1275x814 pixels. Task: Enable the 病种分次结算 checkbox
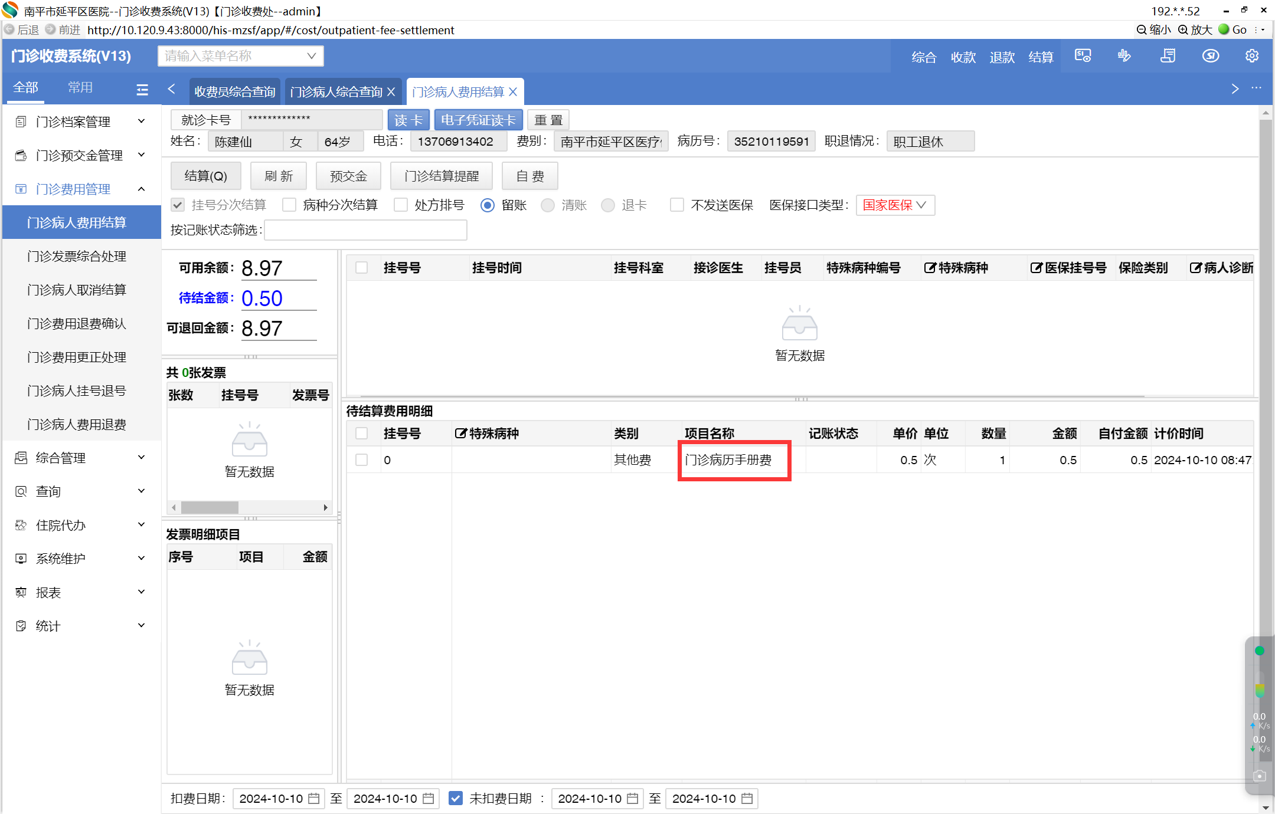289,205
